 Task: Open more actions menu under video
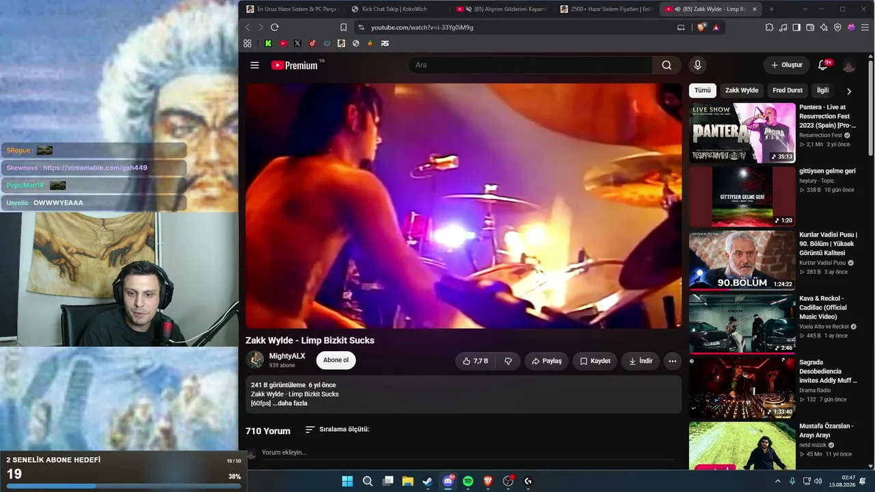pyautogui.click(x=673, y=361)
